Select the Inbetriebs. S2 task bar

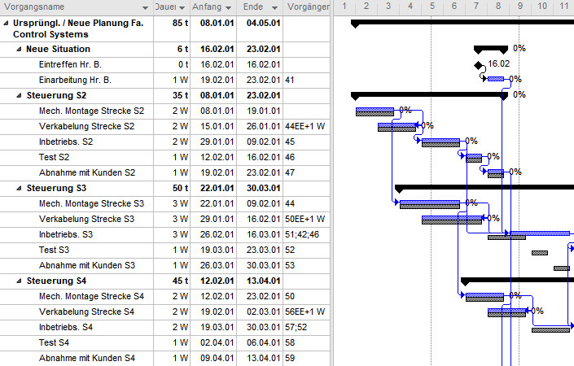pos(440,142)
